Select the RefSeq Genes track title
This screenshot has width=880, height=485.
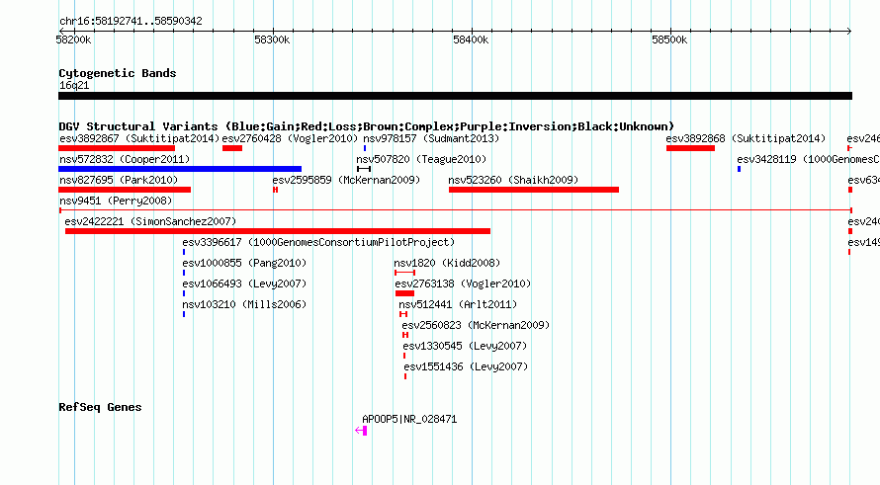coord(100,407)
